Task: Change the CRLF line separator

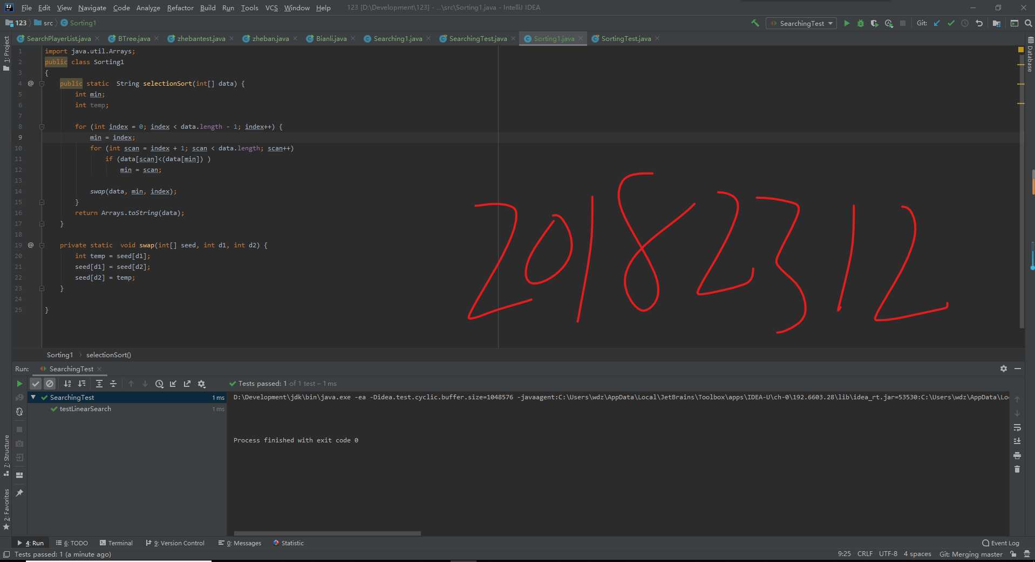Action: 864,554
